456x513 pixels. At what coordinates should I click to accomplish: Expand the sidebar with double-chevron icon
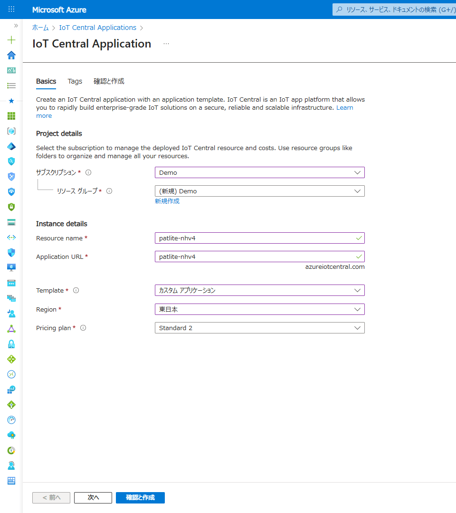(x=16, y=26)
